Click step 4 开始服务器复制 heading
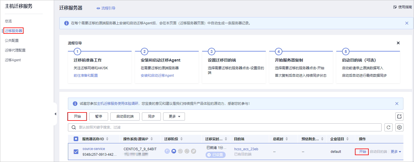This screenshot has height=162, width=414. pos(289,60)
